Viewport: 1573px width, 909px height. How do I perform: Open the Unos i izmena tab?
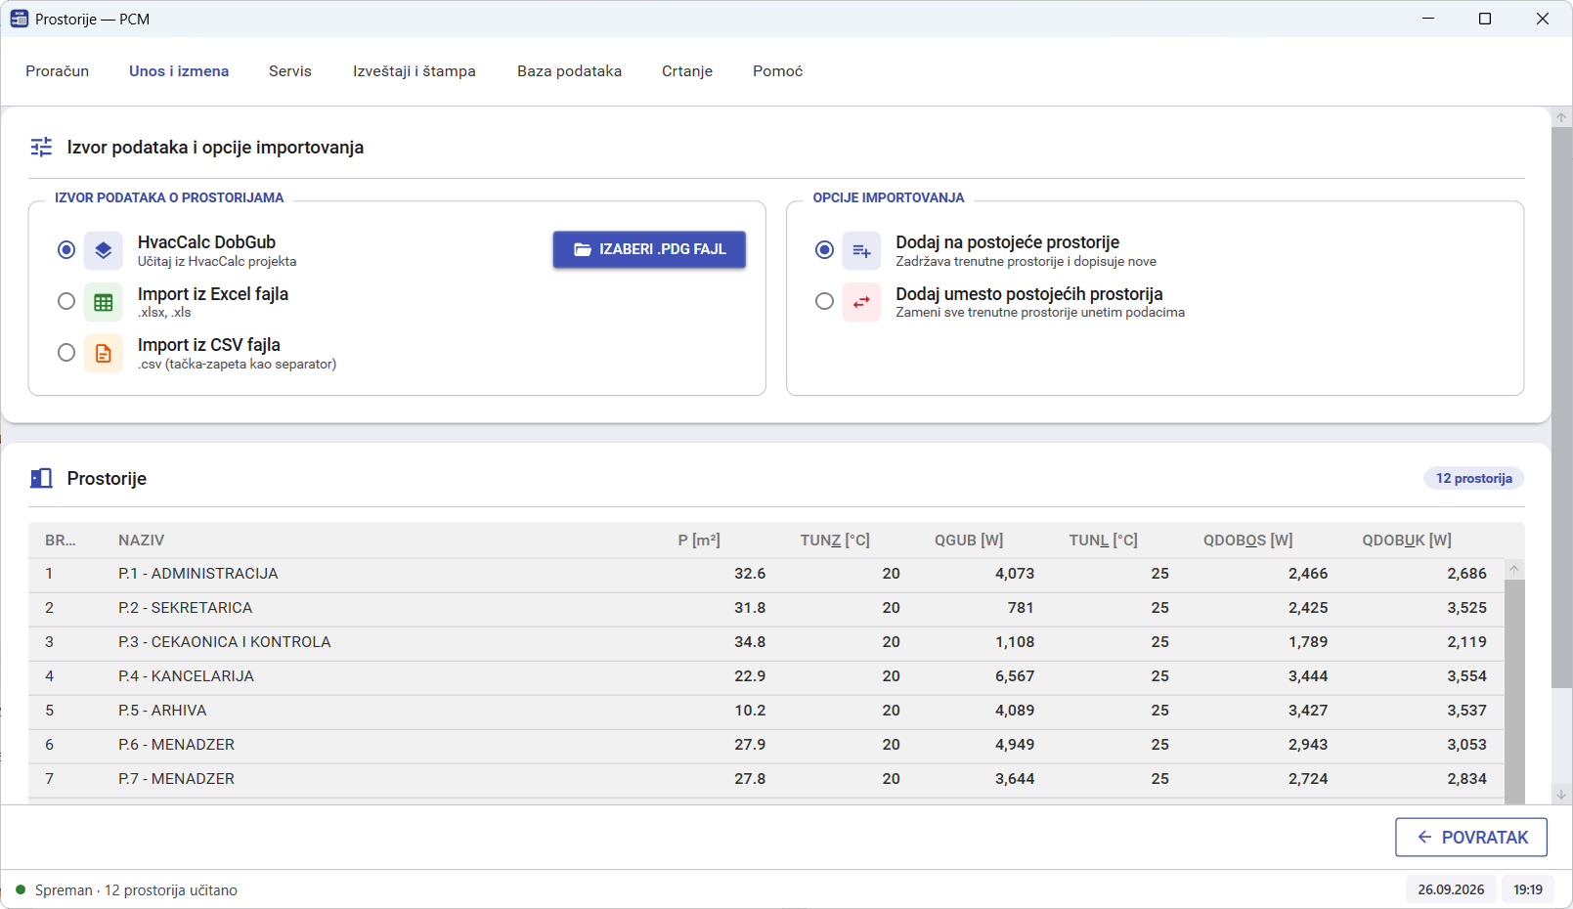(x=179, y=71)
